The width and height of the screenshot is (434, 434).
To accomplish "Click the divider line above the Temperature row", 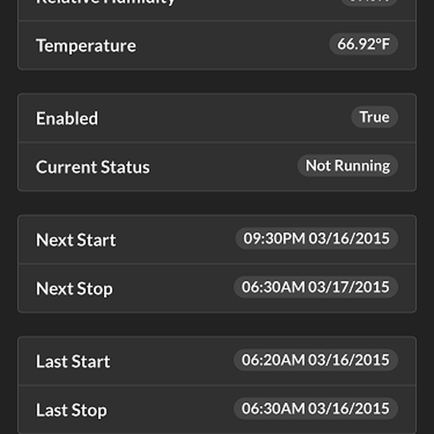I will [x=217, y=21].
